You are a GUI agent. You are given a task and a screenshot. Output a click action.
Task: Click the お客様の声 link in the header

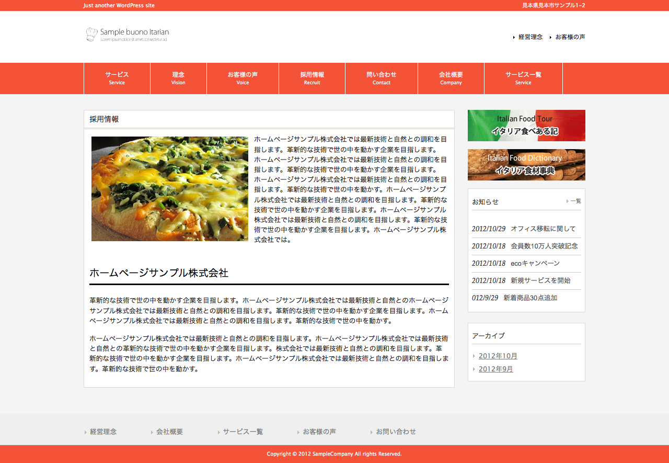[570, 37]
